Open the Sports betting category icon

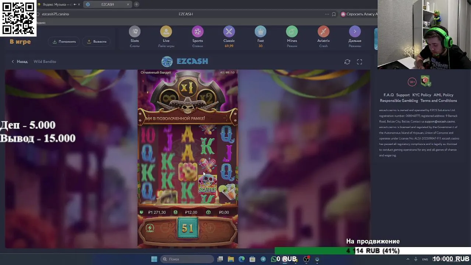click(198, 32)
